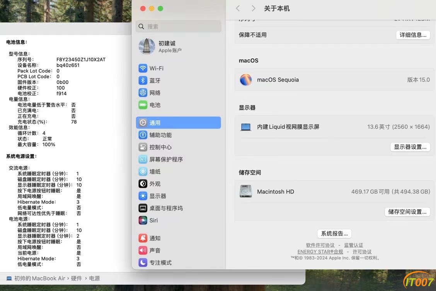Click the 系统电源设置: heading
Image resolution: width=436 pixels, height=291 pixels.
pos(21,157)
